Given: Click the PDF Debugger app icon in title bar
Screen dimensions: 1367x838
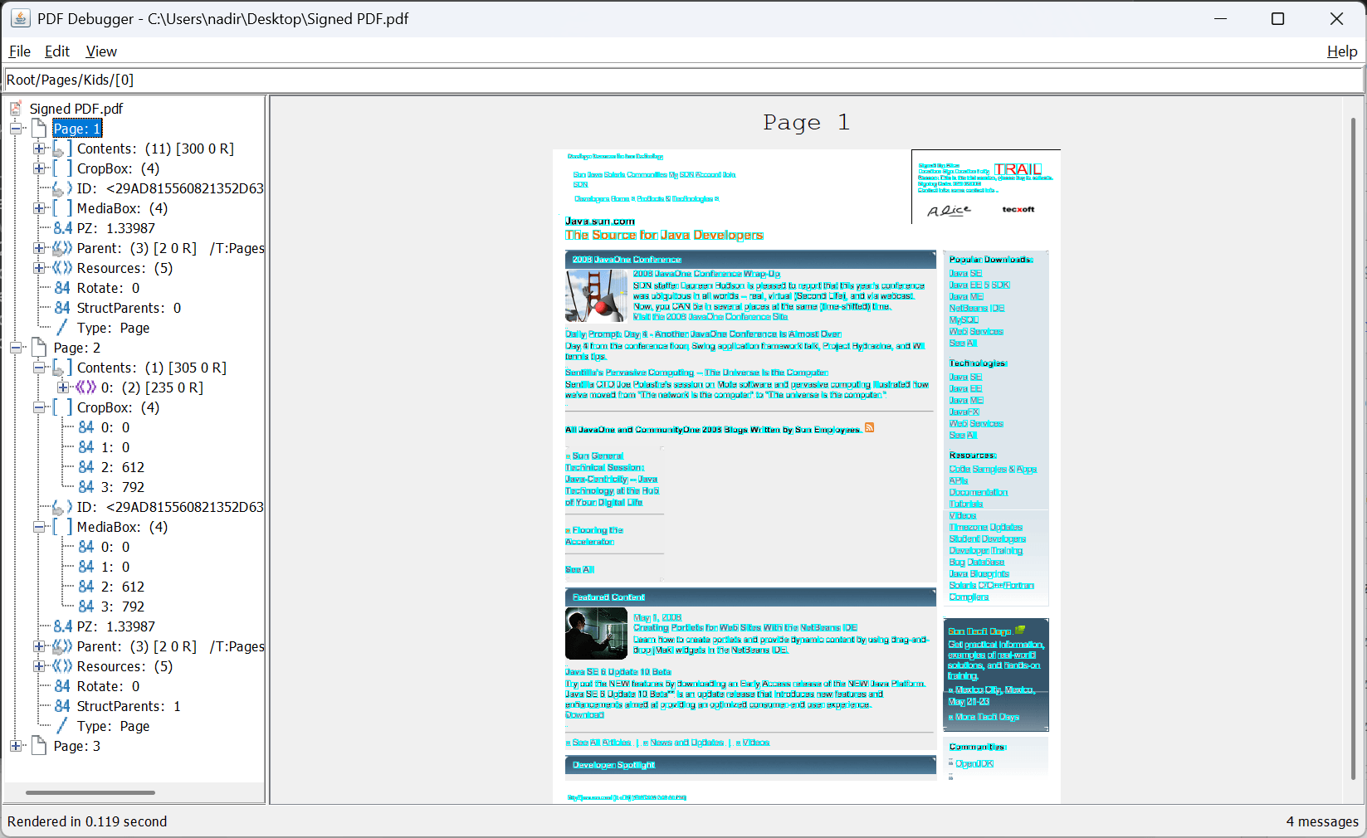Looking at the screenshot, I should (20, 18).
